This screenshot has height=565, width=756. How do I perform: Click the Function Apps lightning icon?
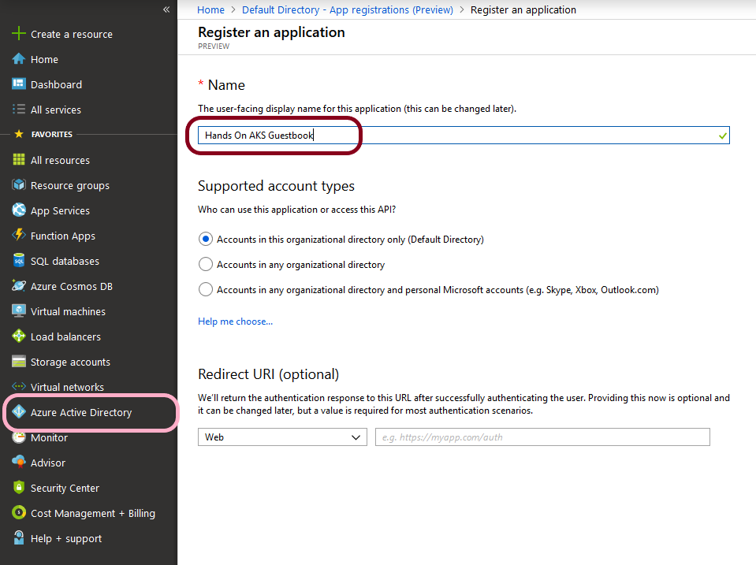click(18, 235)
